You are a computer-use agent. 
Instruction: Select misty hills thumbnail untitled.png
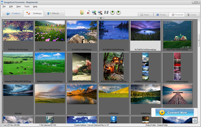coord(50,99)
